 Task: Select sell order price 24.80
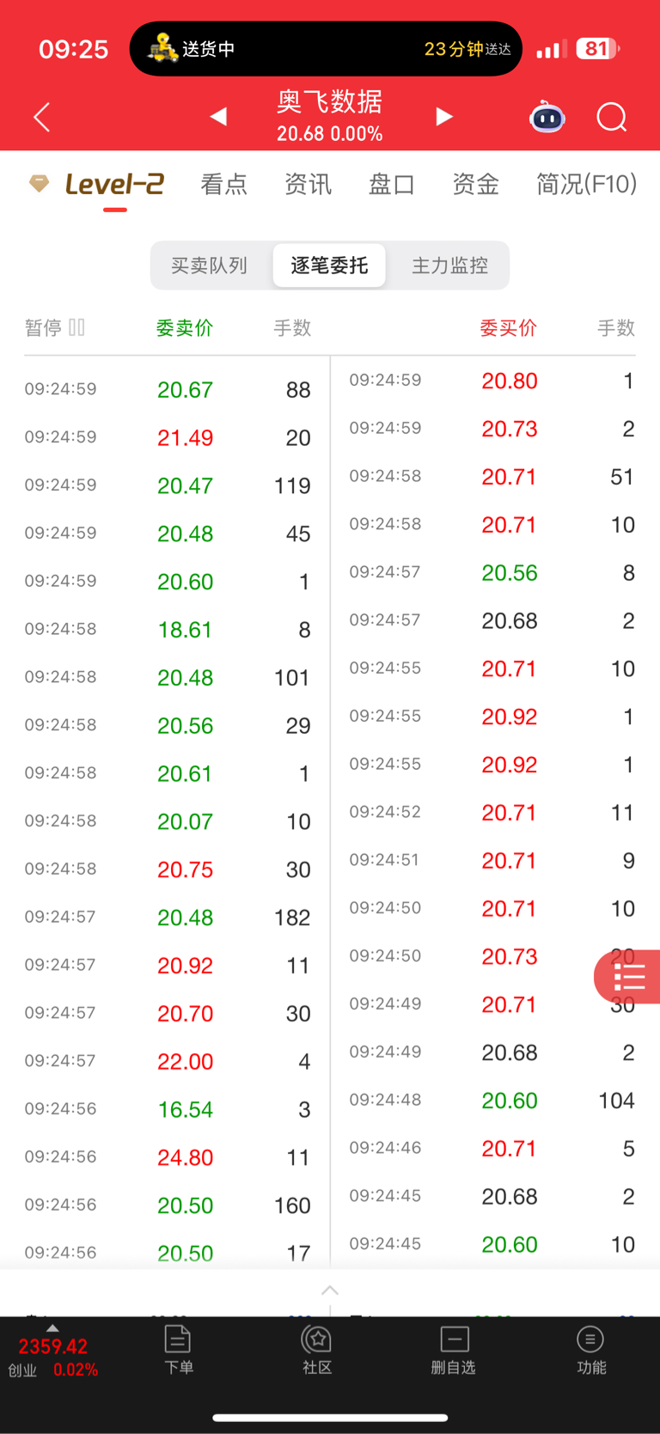point(185,1157)
